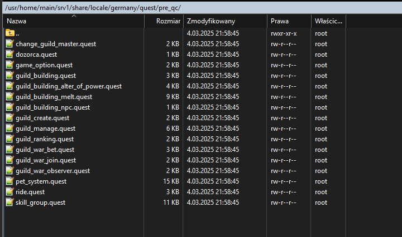Click the Właściciel owner column header

(328, 21)
